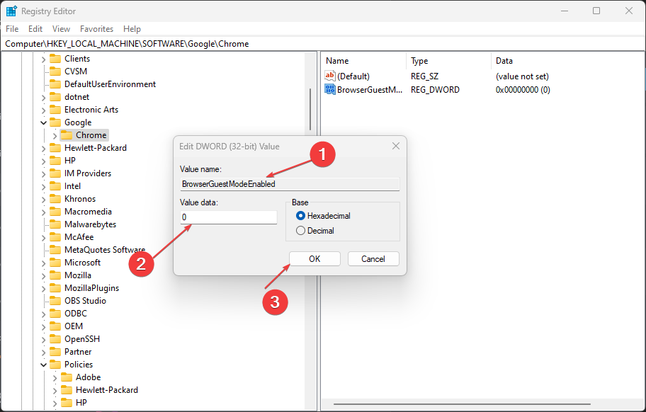The height and width of the screenshot is (412, 646).
Task: Open the Favorites menu
Action: (x=96, y=29)
